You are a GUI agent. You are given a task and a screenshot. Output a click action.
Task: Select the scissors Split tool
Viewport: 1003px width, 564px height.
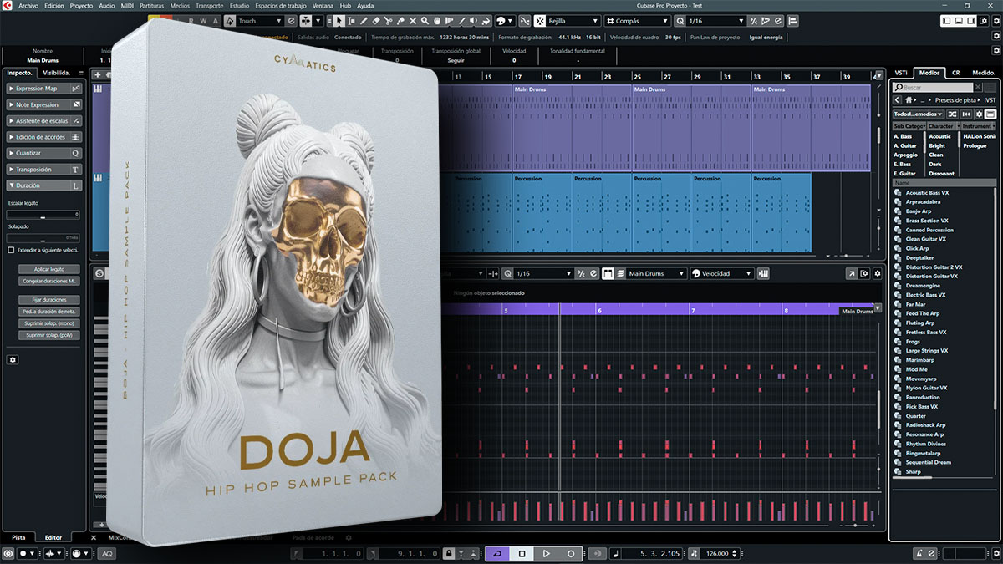pyautogui.click(x=388, y=20)
